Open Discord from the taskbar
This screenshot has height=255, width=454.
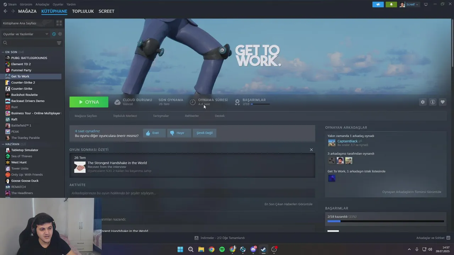pyautogui.click(x=253, y=249)
